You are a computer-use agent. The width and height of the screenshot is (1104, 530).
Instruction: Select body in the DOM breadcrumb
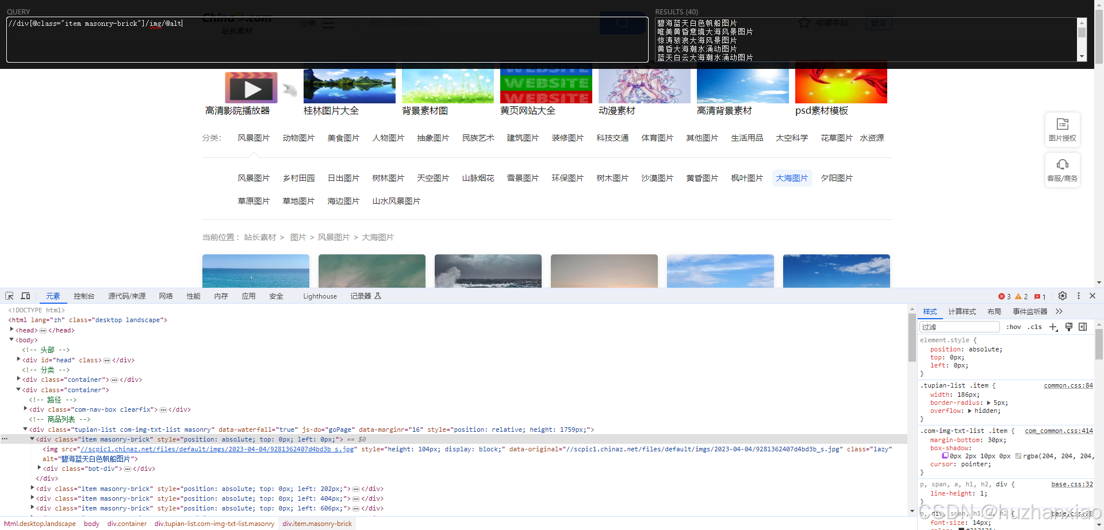(91, 524)
